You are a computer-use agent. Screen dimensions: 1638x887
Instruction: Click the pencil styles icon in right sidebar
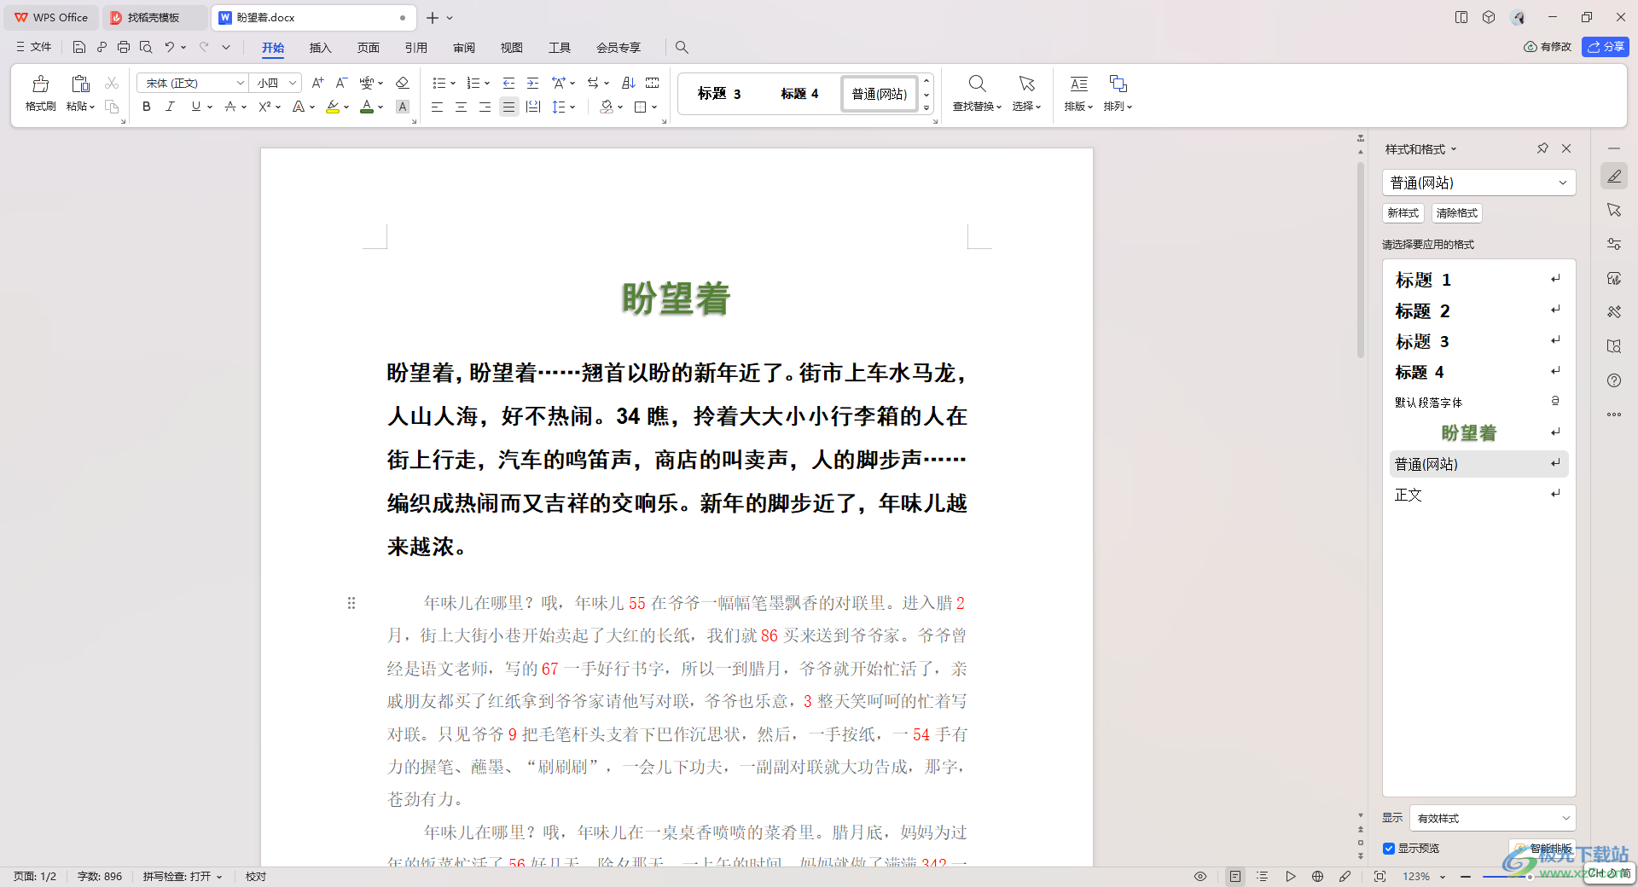tap(1614, 177)
